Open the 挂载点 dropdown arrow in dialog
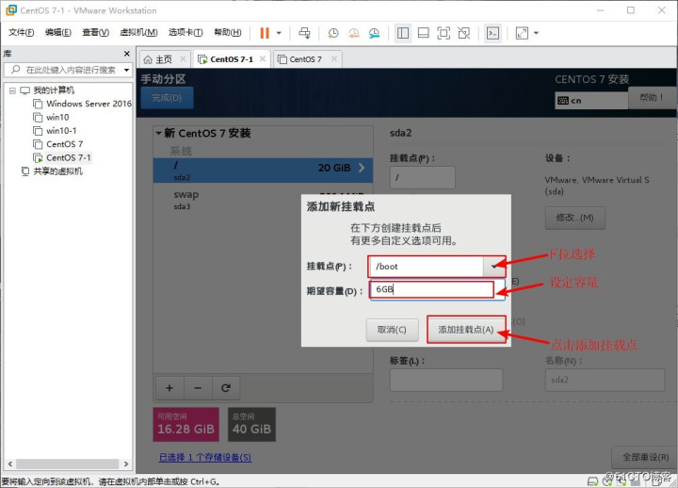 [x=493, y=267]
